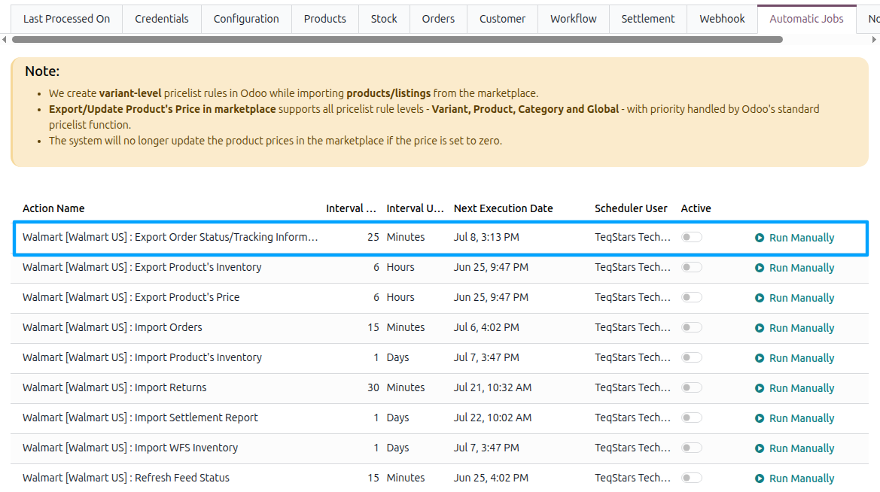This screenshot has height=492, width=880.
Task: Click 'Jun 25, 4:02 PM' execution date
Action: 491,478
